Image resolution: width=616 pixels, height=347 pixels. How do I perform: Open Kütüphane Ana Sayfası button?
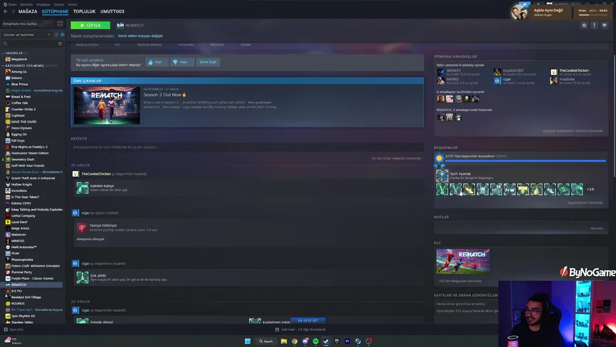coord(28,24)
